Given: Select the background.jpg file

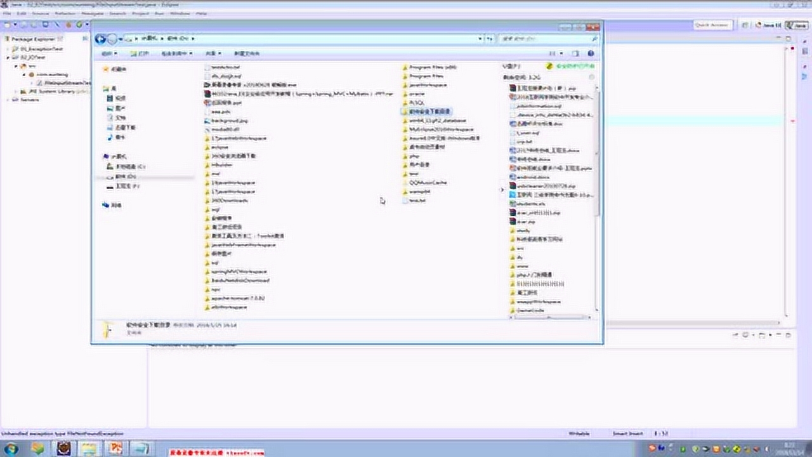Looking at the screenshot, I should tap(226, 120).
